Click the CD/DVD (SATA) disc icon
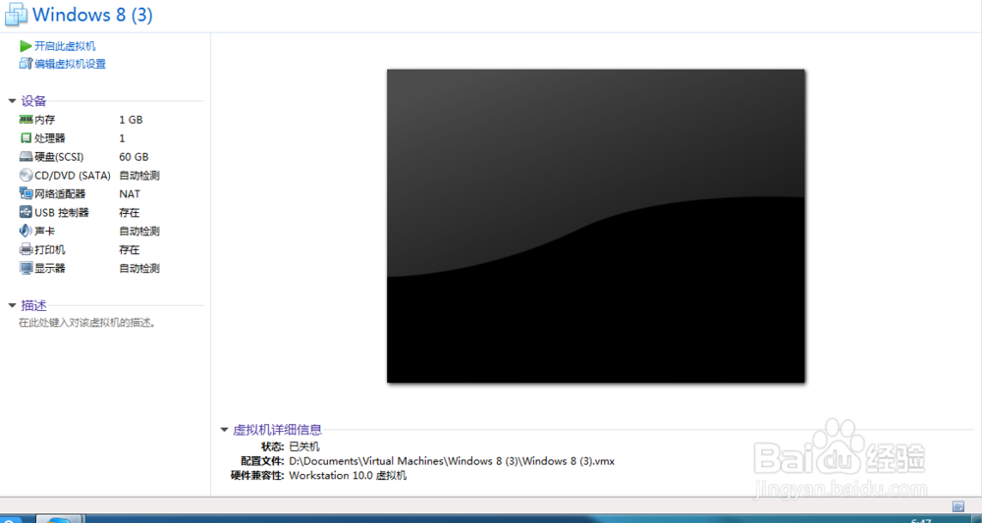The image size is (982, 523). point(26,176)
